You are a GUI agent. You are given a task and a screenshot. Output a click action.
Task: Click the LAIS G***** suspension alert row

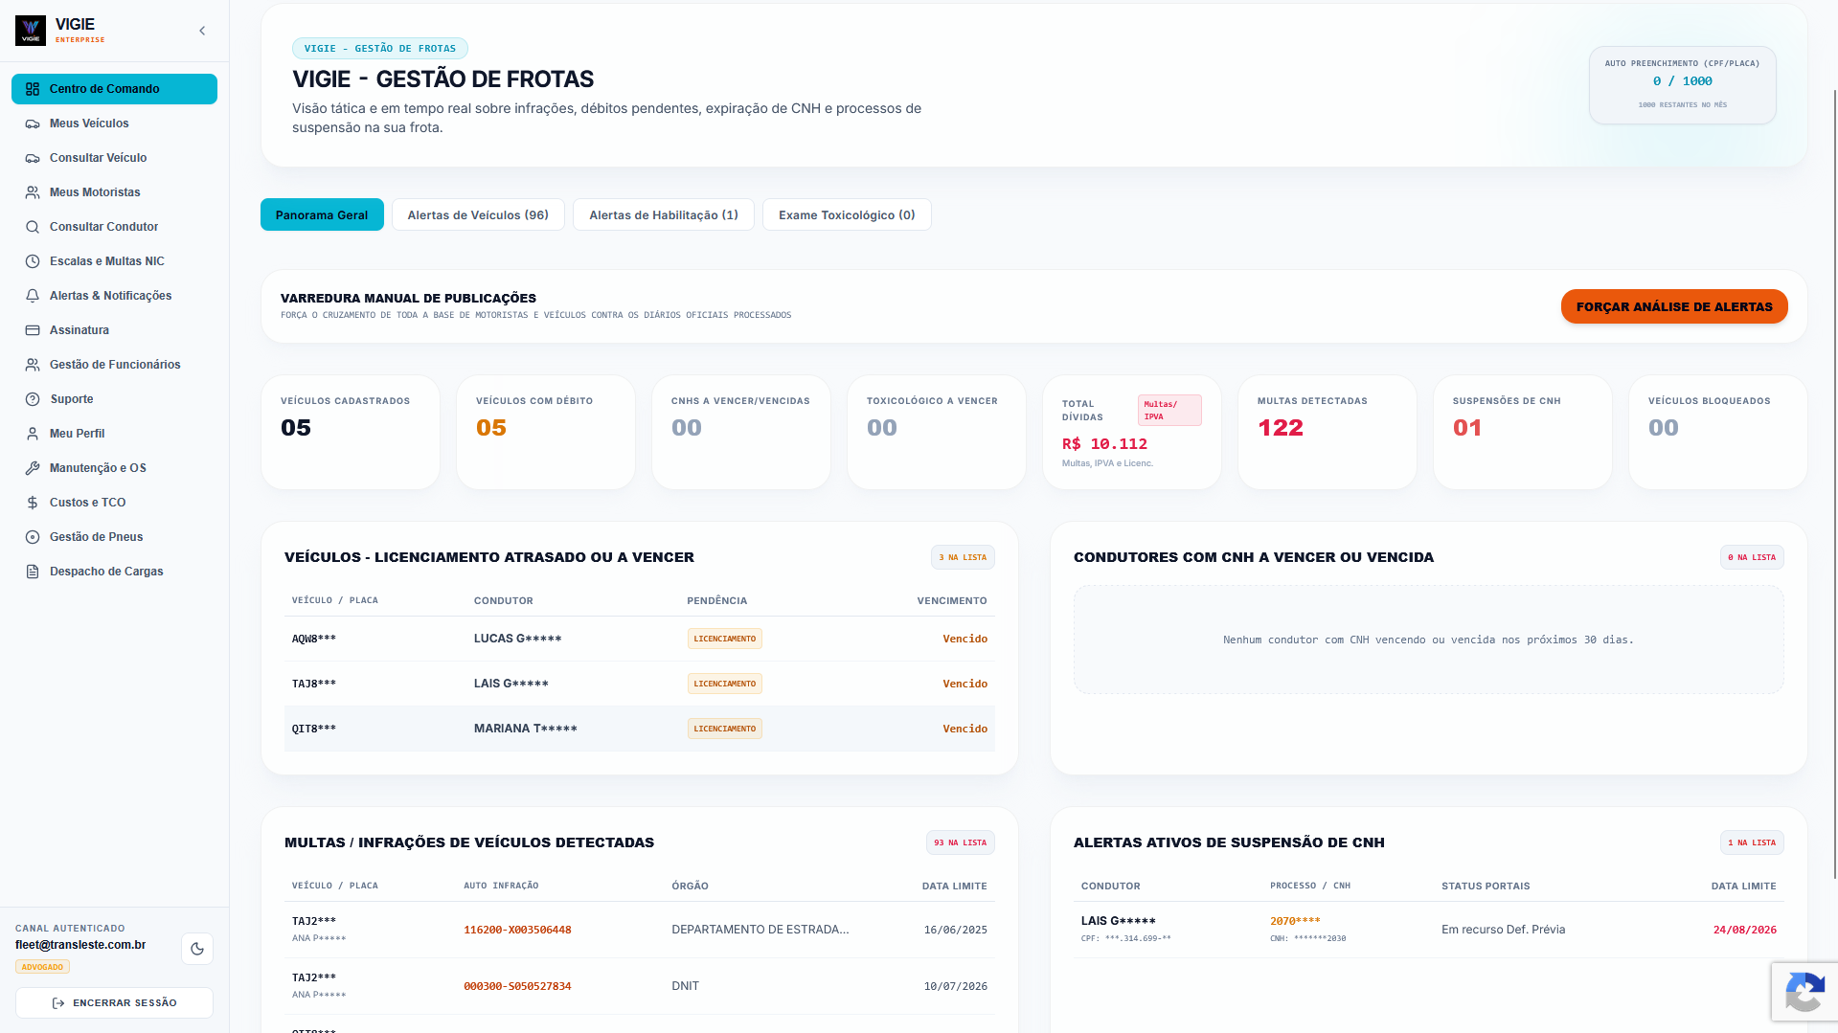click(x=1429, y=930)
